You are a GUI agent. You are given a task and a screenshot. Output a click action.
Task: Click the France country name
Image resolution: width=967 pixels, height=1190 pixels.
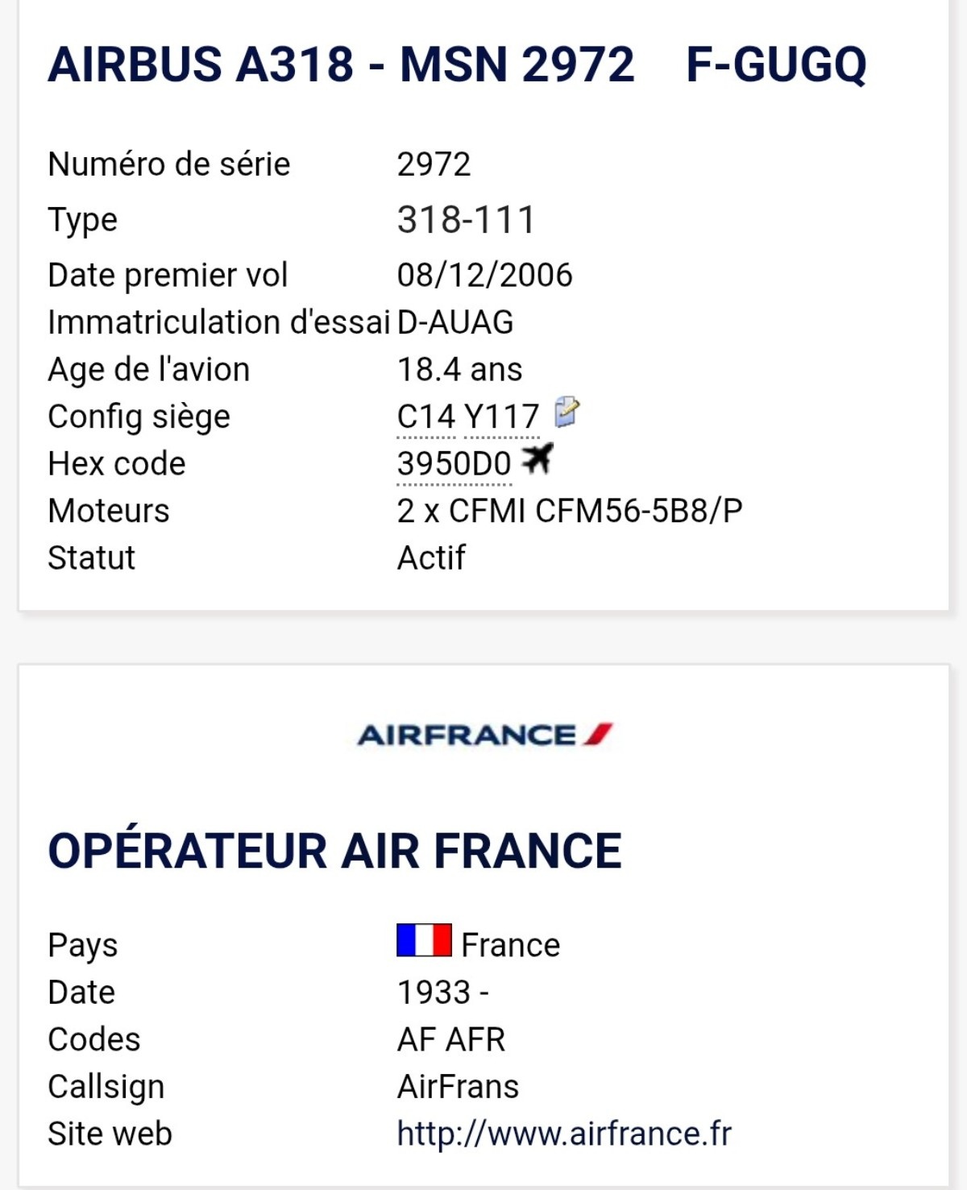[x=510, y=945]
